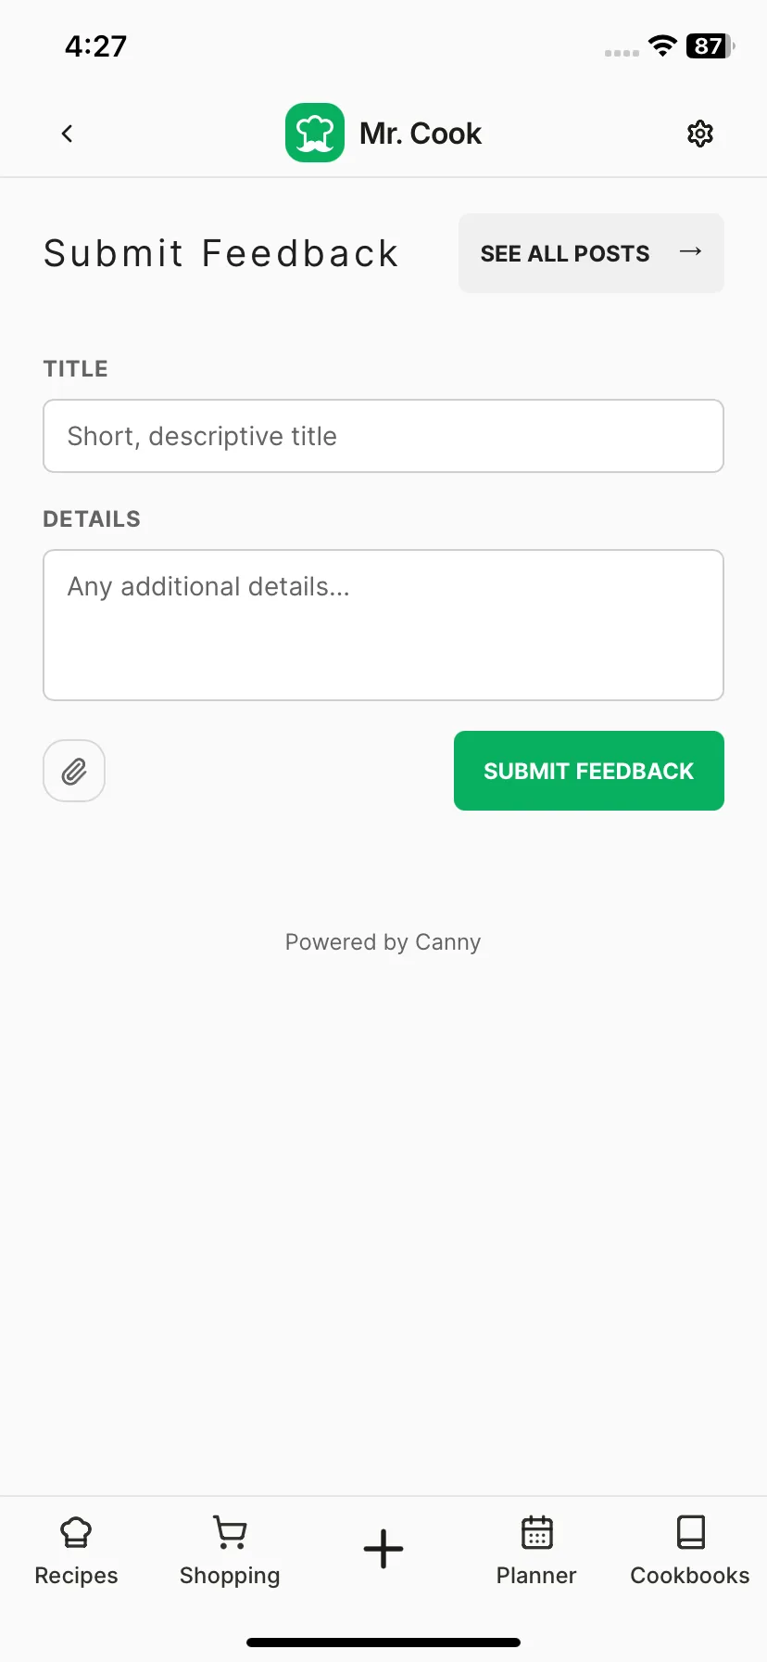The image size is (767, 1662).
Task: Switch to Planner tab label
Action: tap(536, 1576)
